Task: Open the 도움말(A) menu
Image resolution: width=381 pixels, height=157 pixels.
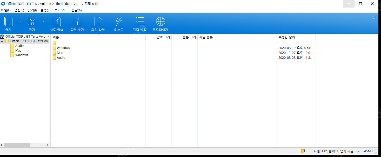Action: [x=75, y=10]
